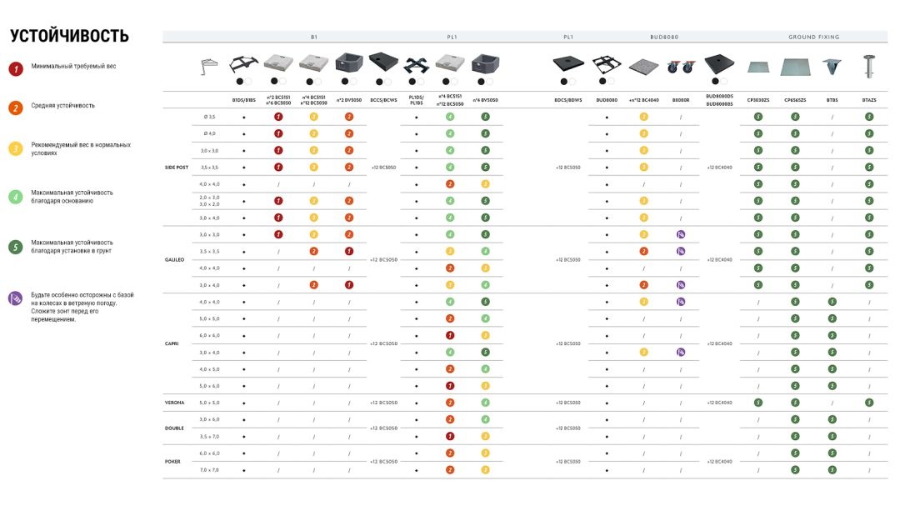Viewport: 900px width, 506px height.
Task: Select the BUD8080 column group header
Action: coord(664,37)
